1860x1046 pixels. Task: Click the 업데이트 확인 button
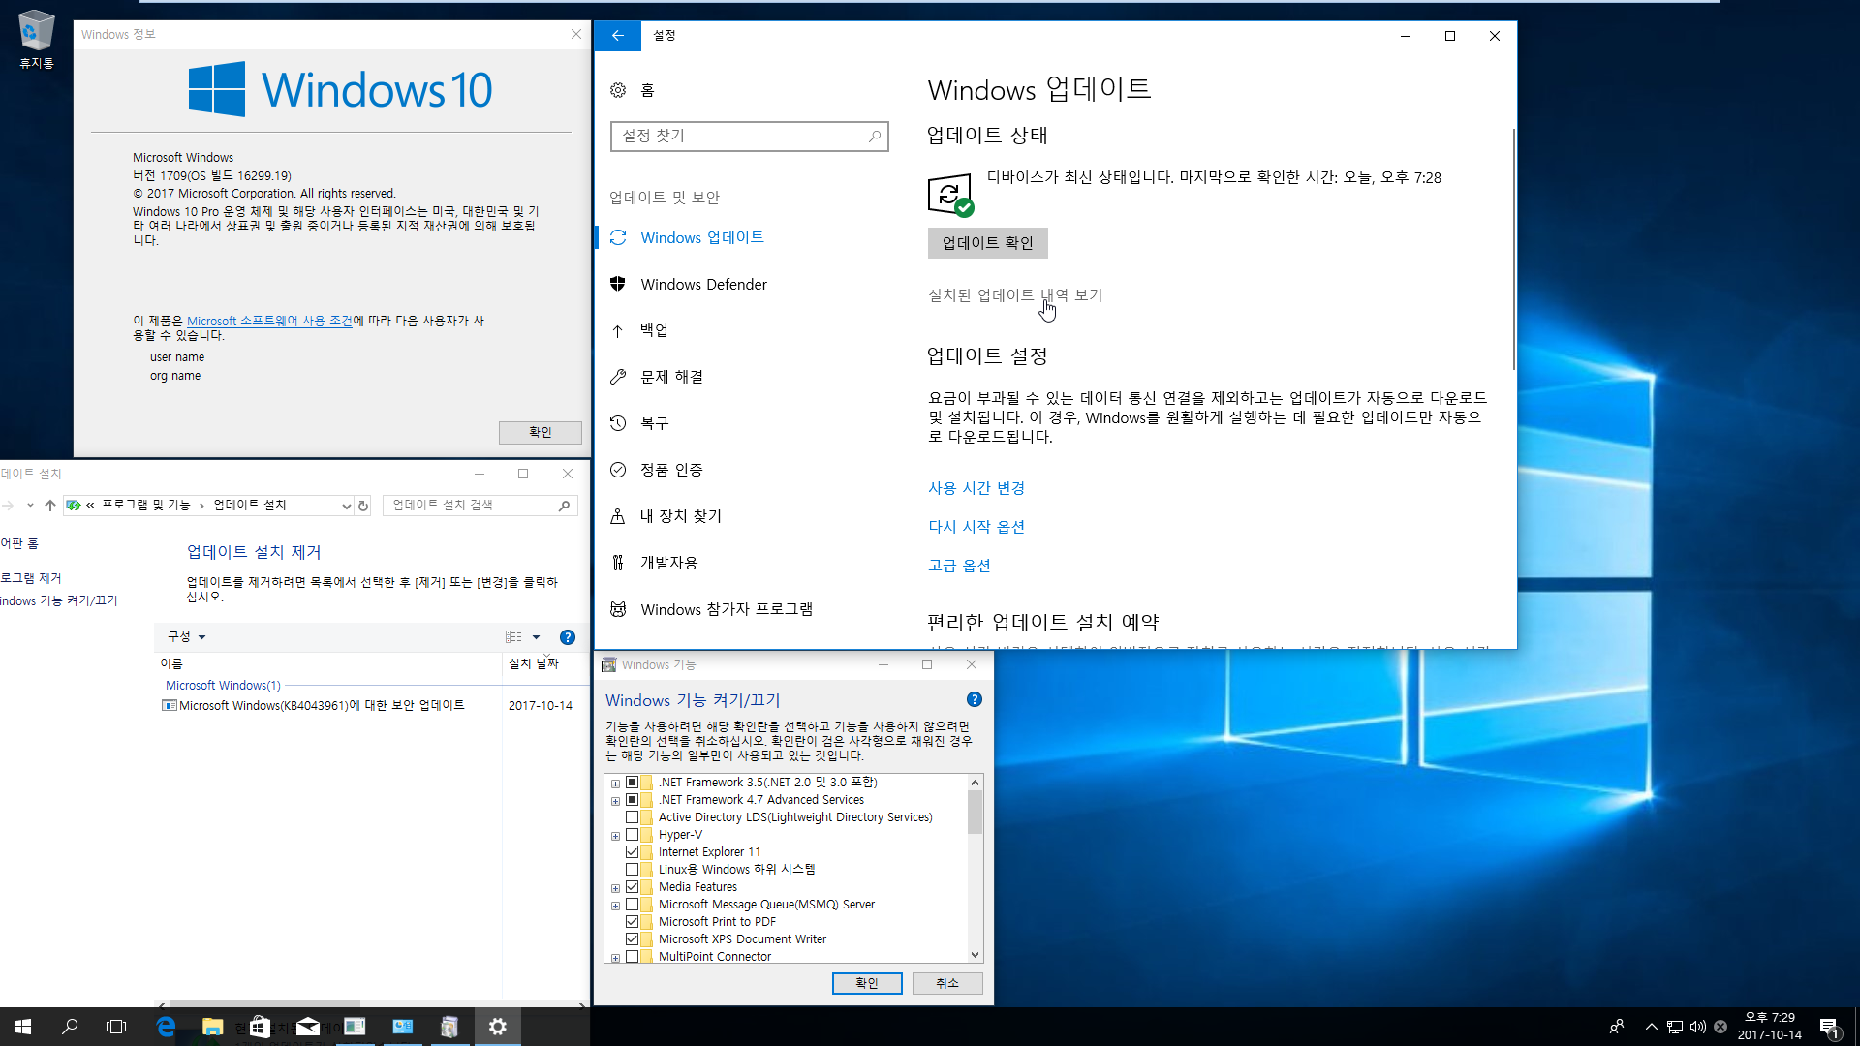(987, 243)
